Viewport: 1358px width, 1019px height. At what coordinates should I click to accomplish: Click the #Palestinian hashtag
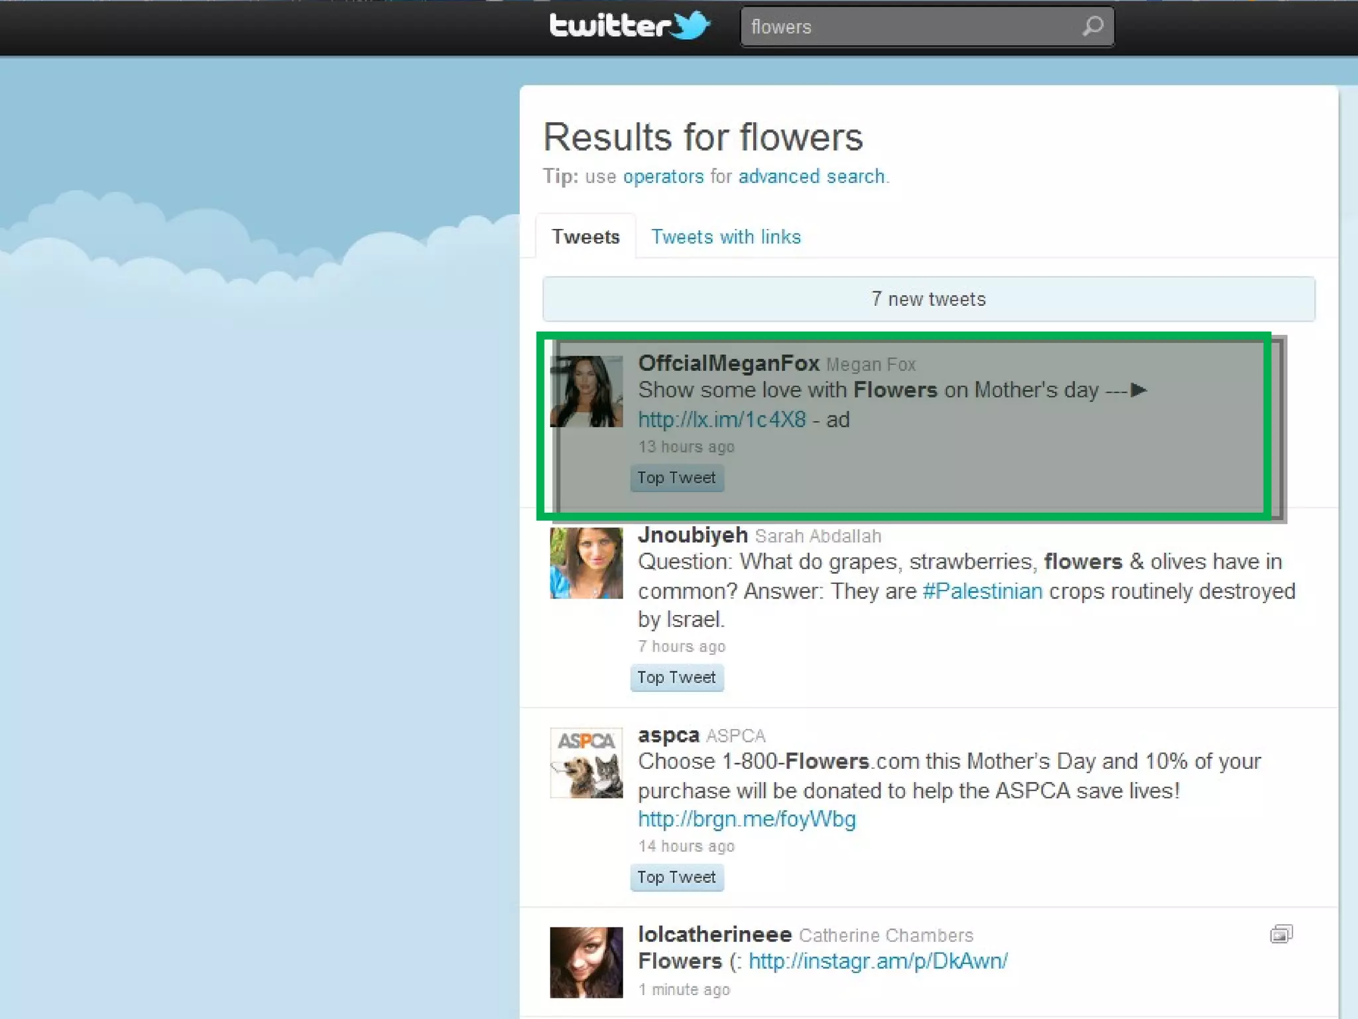[x=982, y=590]
